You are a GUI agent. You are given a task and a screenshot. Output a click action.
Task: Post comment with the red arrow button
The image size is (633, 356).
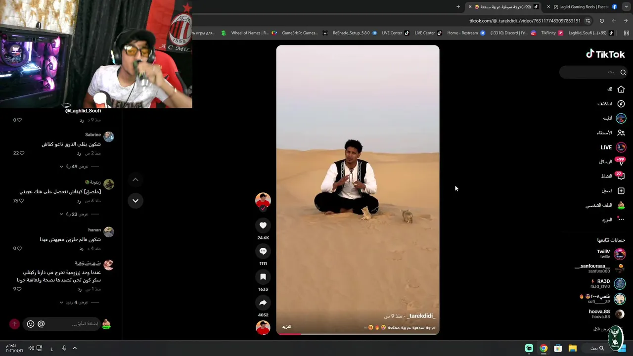click(x=14, y=324)
